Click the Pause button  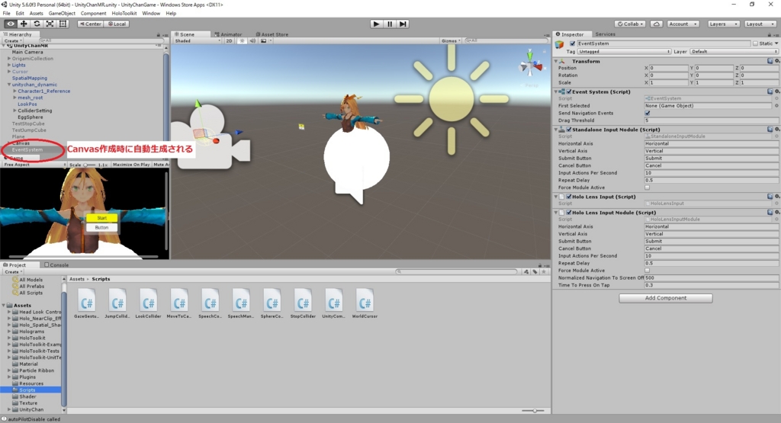390,24
